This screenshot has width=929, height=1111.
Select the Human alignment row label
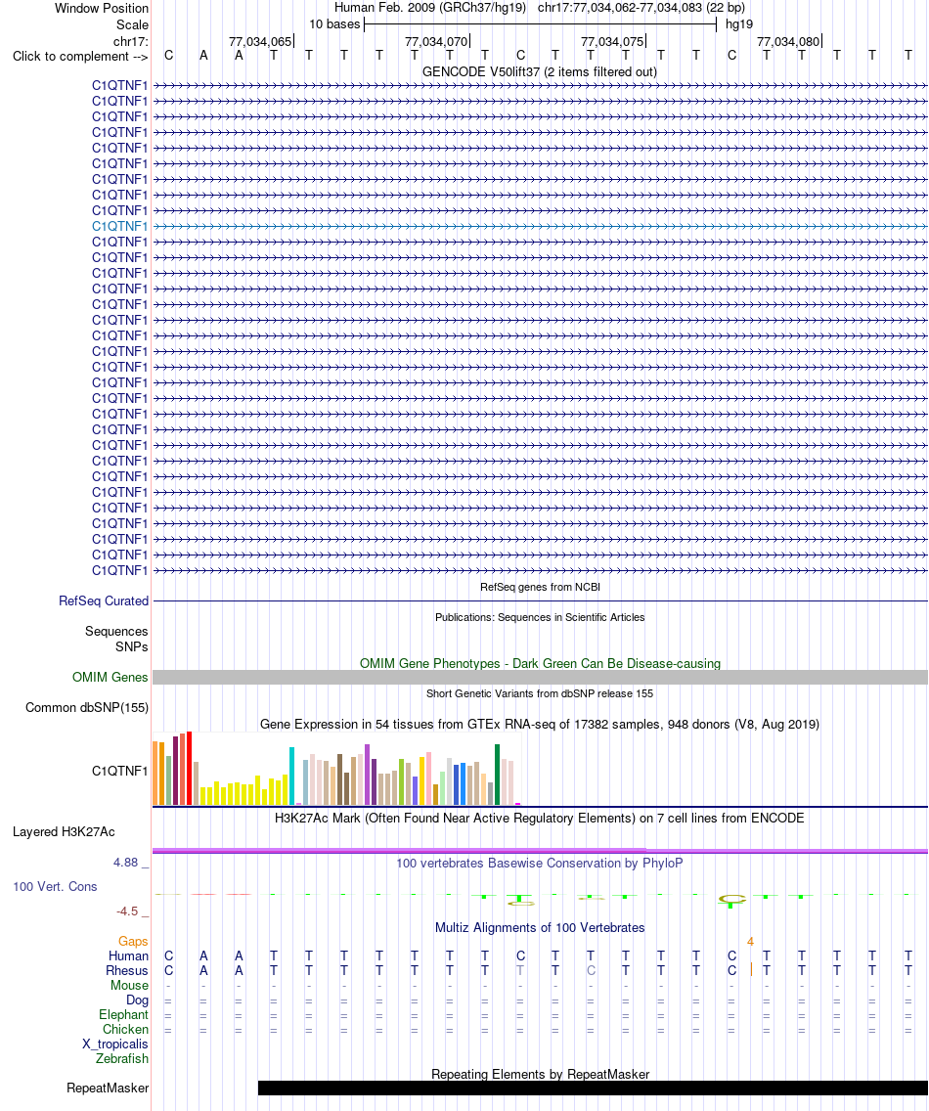pos(128,955)
